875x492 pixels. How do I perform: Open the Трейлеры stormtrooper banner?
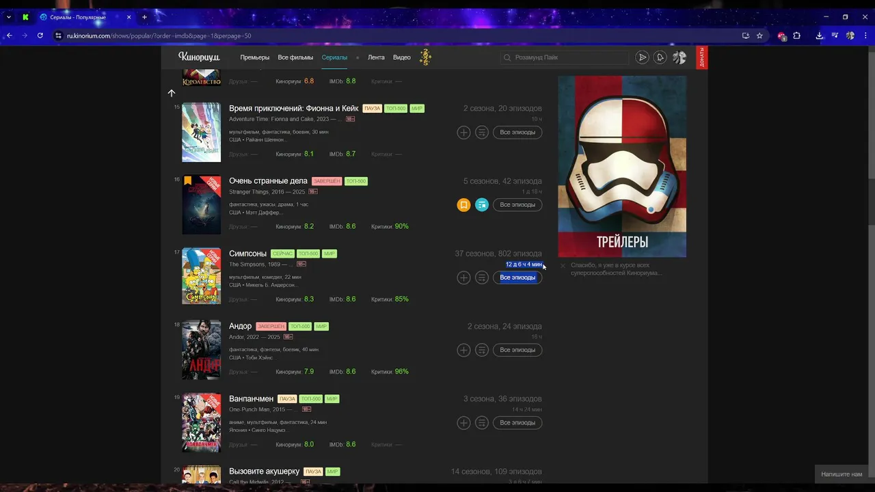622,166
